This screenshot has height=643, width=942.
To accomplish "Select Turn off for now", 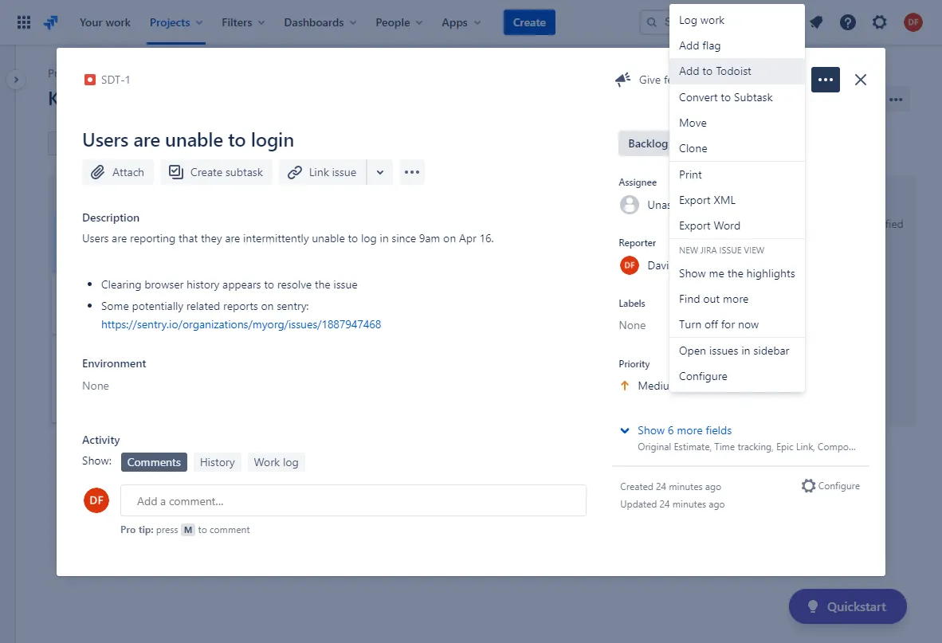I will [737, 324].
